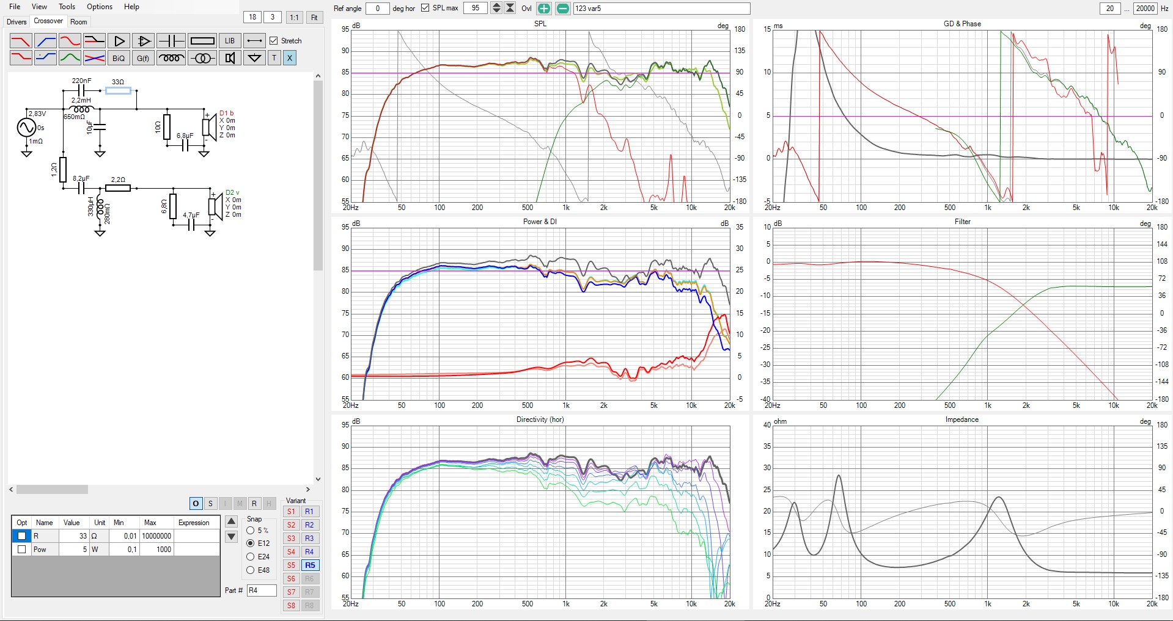Click the Fit button
The image size is (1173, 621).
pos(314,17)
